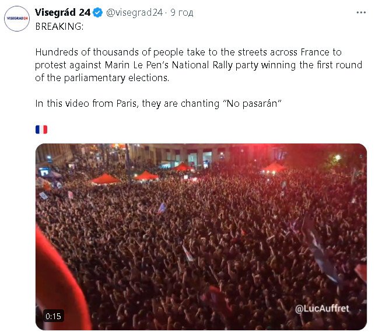This screenshot has height=332, width=375.
Task: Open the tweet timestamp '9 год'
Action: point(181,12)
